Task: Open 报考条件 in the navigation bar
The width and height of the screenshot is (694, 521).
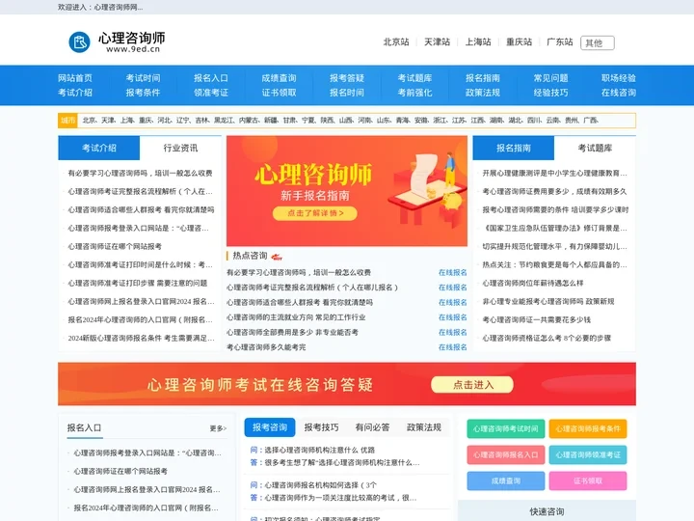Action: coord(143,93)
